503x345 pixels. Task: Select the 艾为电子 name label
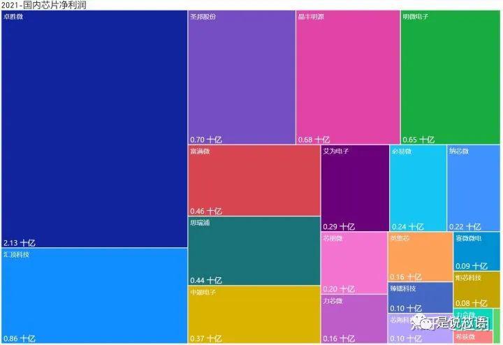coord(336,151)
